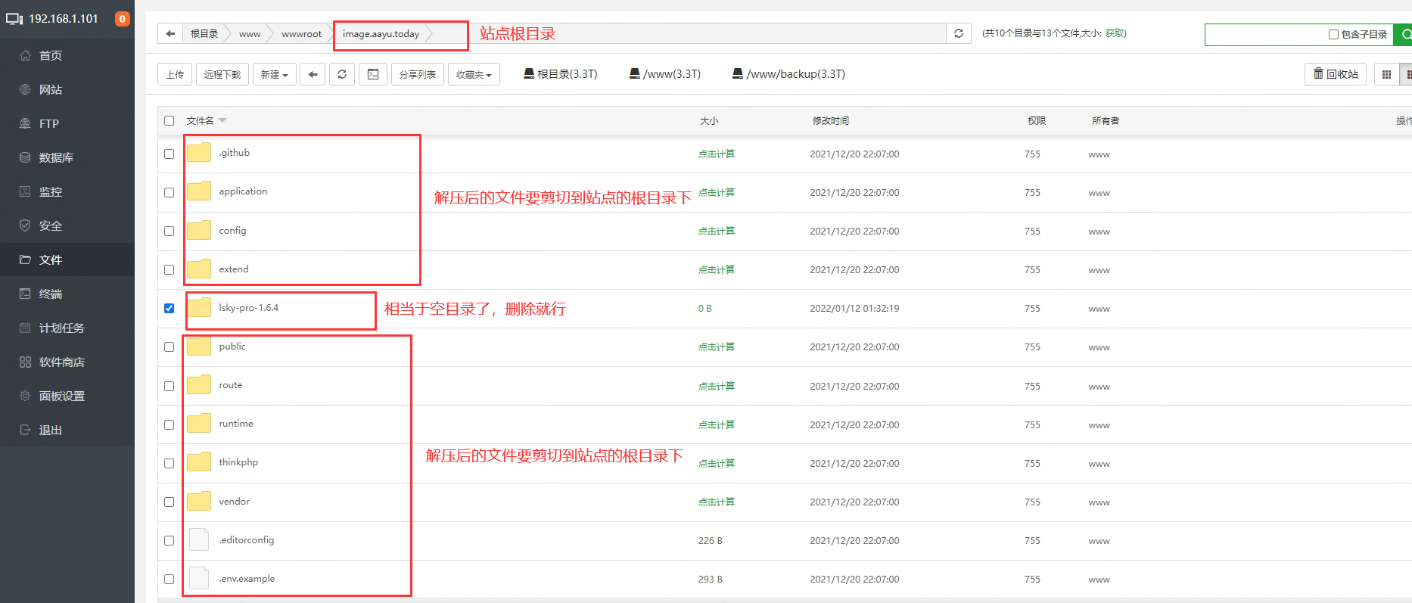Click the file search input field
Image resolution: width=1412 pixels, height=603 pixels.
tap(1264, 34)
